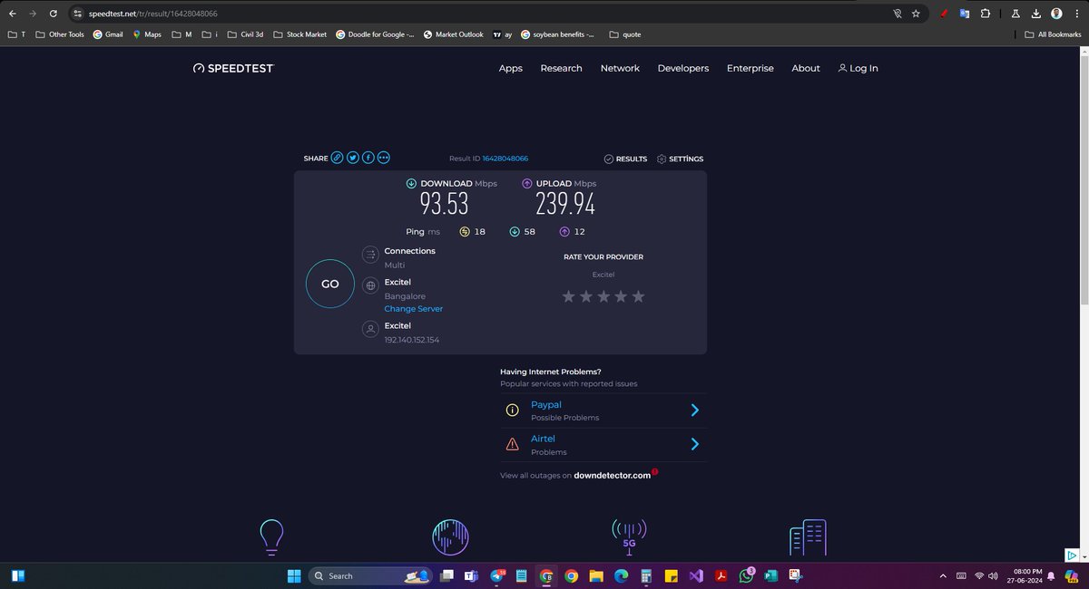
Task: Open Chrome Labs flask icon
Action: tap(1015, 14)
